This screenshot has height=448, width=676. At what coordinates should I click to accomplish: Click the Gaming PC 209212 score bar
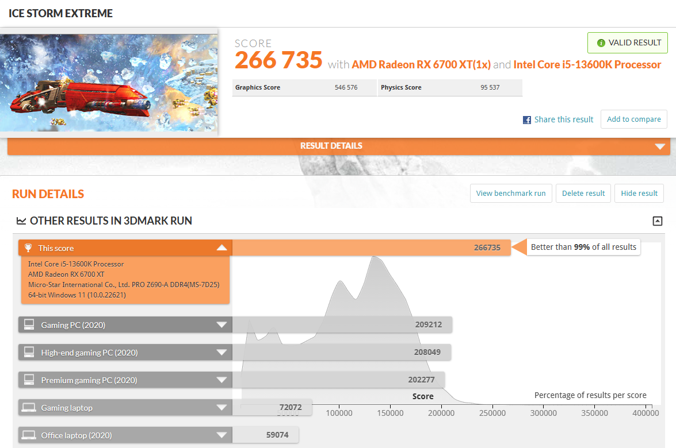342,325
